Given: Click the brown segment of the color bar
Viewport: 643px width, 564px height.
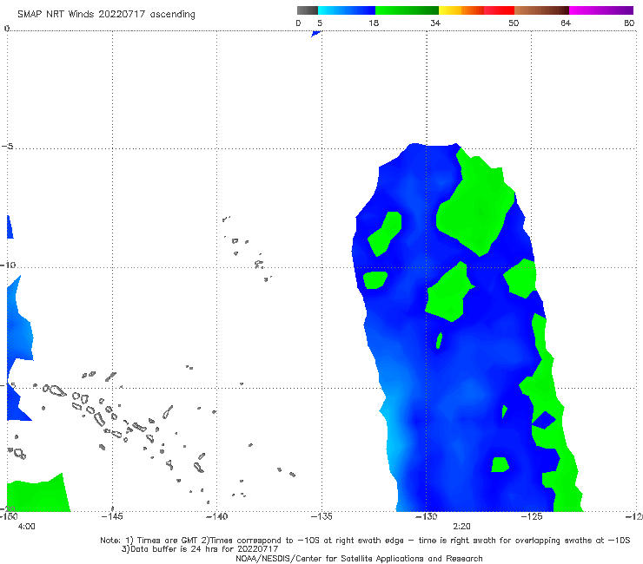Looking at the screenshot, I should [x=541, y=10].
